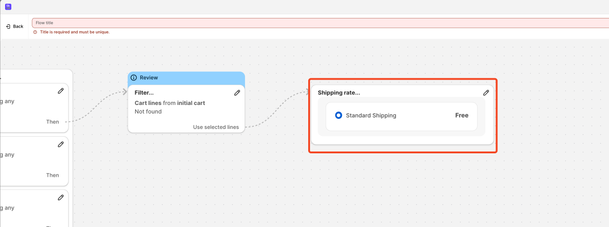The image size is (609, 227).
Task: Click the error icon beside title warning
Action: click(x=35, y=32)
